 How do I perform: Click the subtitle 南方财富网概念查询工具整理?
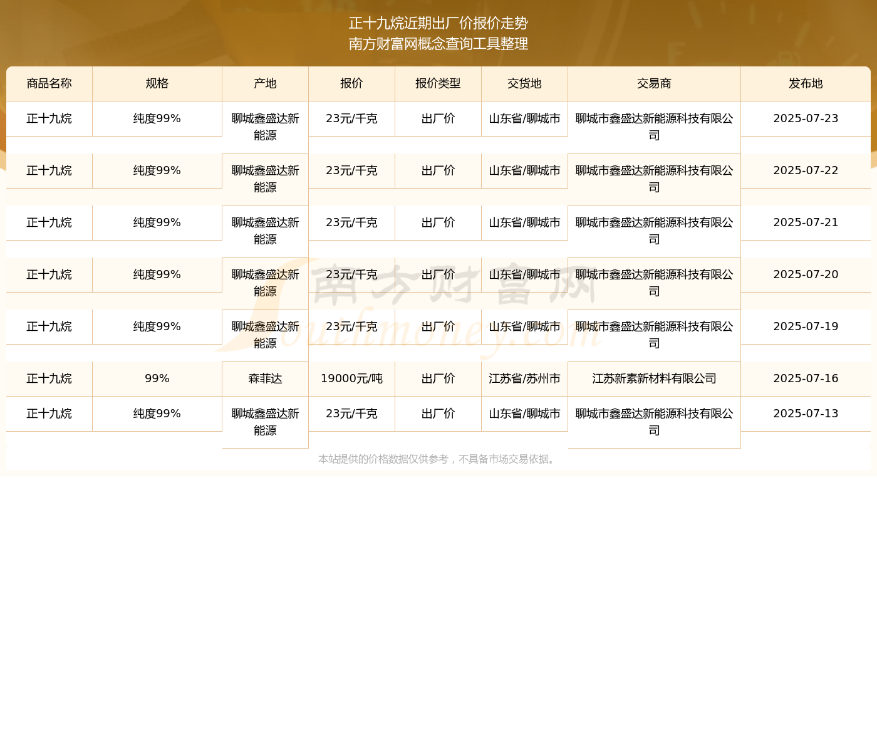(x=438, y=44)
